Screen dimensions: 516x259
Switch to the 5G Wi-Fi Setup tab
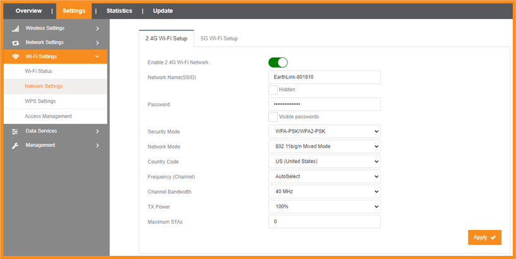coord(219,39)
